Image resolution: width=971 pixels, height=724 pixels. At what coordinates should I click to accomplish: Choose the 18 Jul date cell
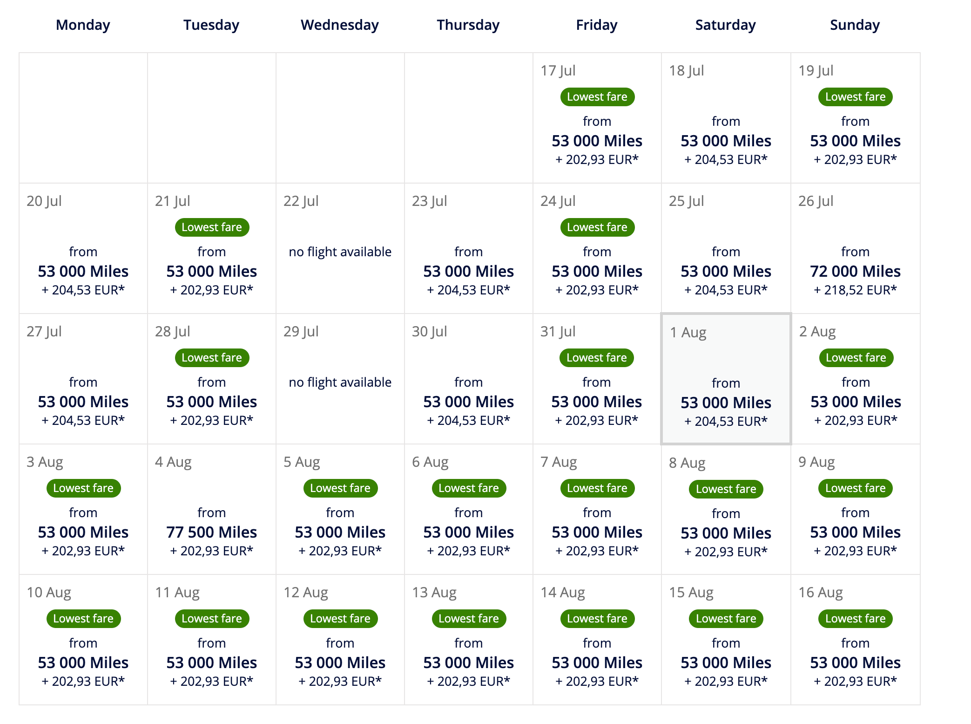[725, 118]
